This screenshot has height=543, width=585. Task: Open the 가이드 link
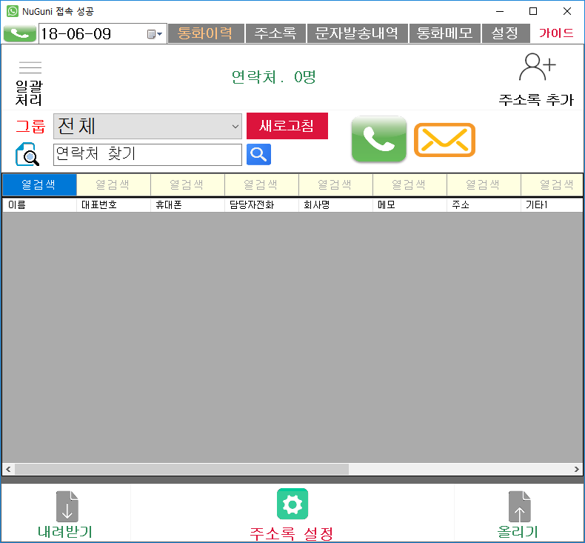pyautogui.click(x=556, y=33)
